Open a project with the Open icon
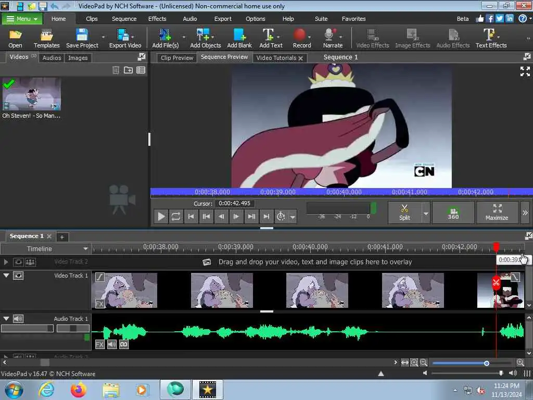The height and width of the screenshot is (400, 533). pos(15,39)
